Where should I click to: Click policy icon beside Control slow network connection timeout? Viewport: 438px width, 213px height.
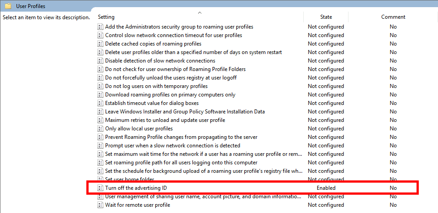100,35
